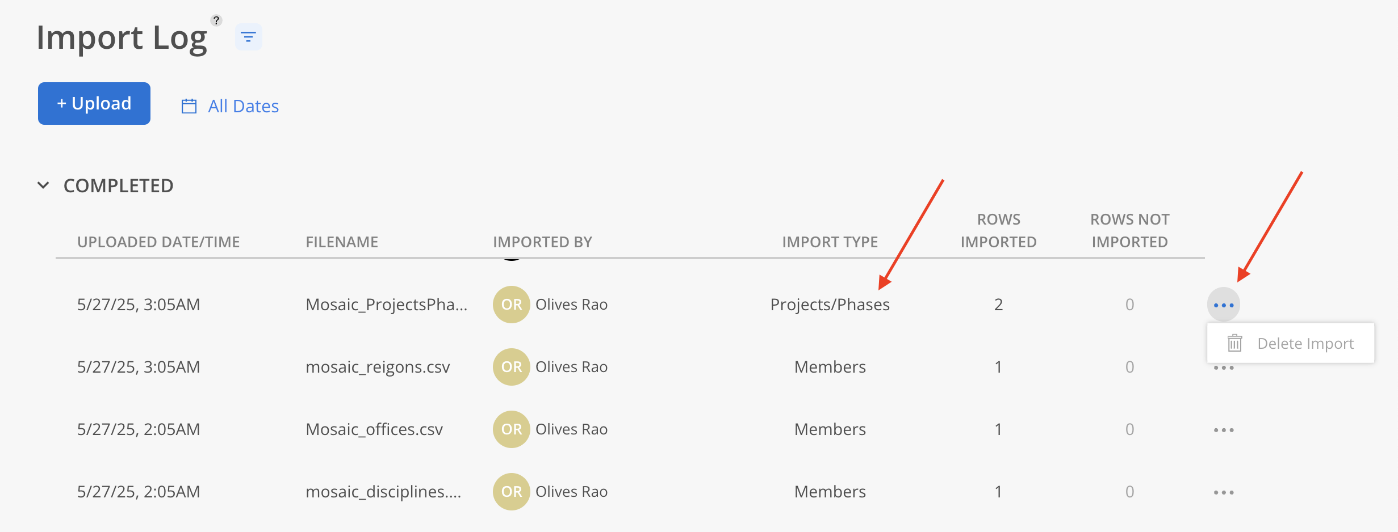Select the Delete Import menu option
This screenshot has width=1398, height=532.
(x=1290, y=343)
